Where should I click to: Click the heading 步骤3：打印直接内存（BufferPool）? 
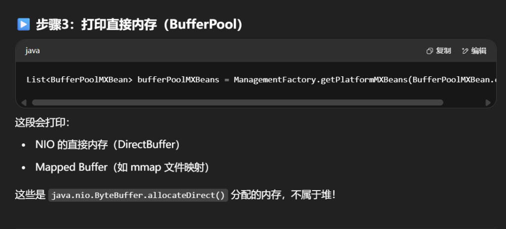[x=139, y=24]
